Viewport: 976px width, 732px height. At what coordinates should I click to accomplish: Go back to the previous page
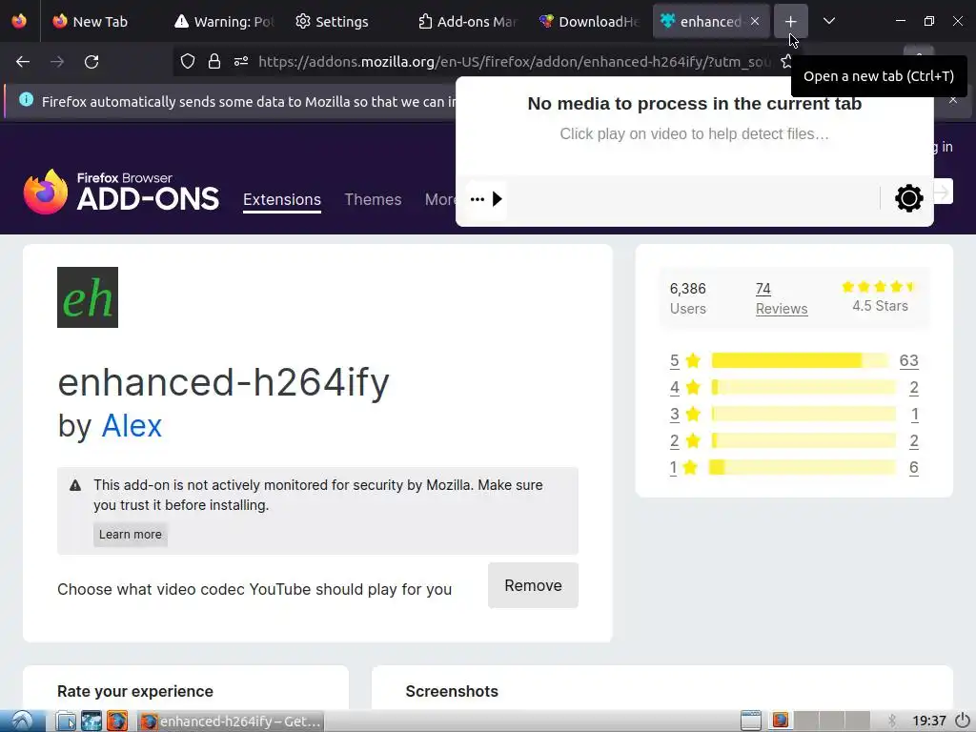point(23,62)
